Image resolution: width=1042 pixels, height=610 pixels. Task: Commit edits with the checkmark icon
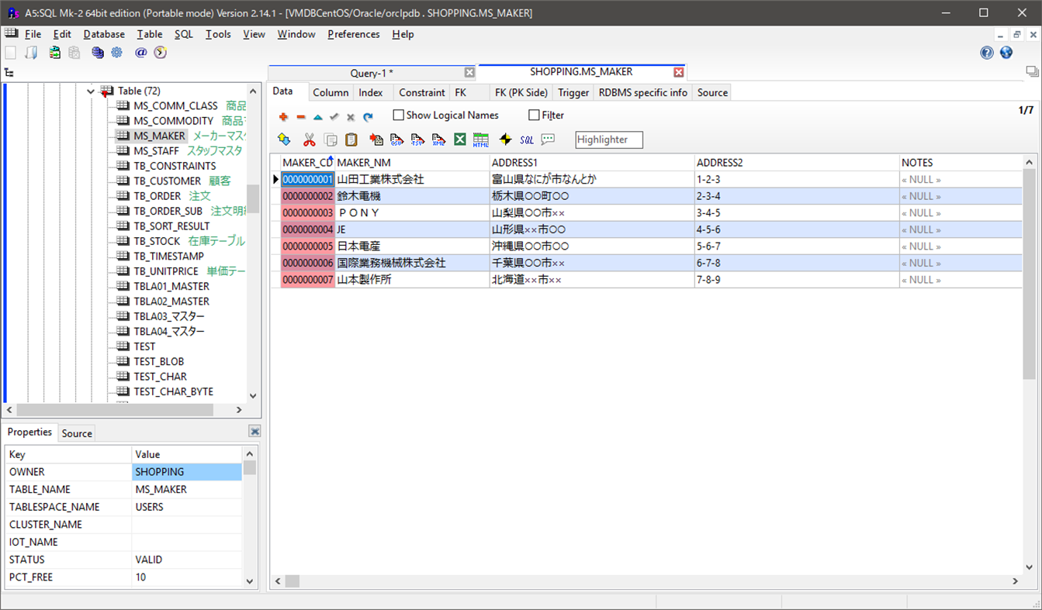333,116
